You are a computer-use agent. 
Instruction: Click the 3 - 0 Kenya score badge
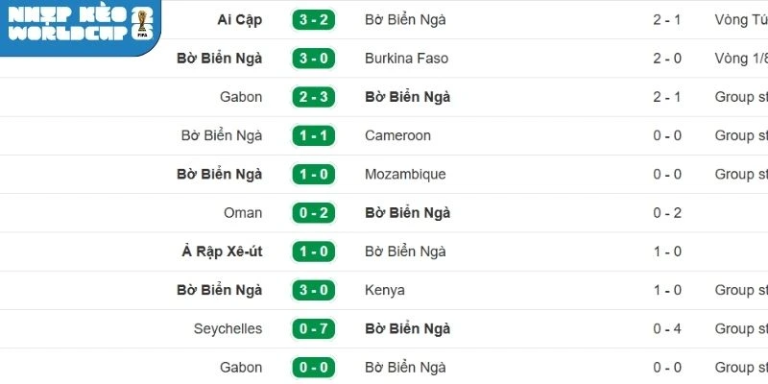313,290
